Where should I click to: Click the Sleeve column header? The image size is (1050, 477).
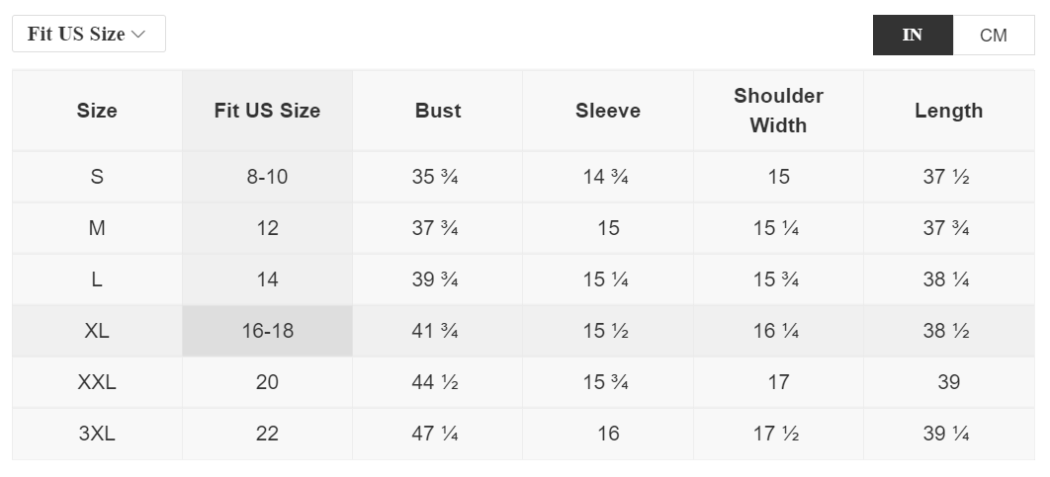coord(608,111)
